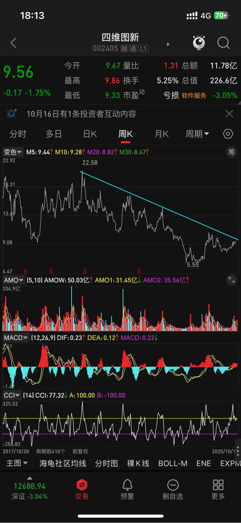This screenshot has width=241, height=523.
Task: Open the investor interaction notice text
Action: tap(81, 114)
